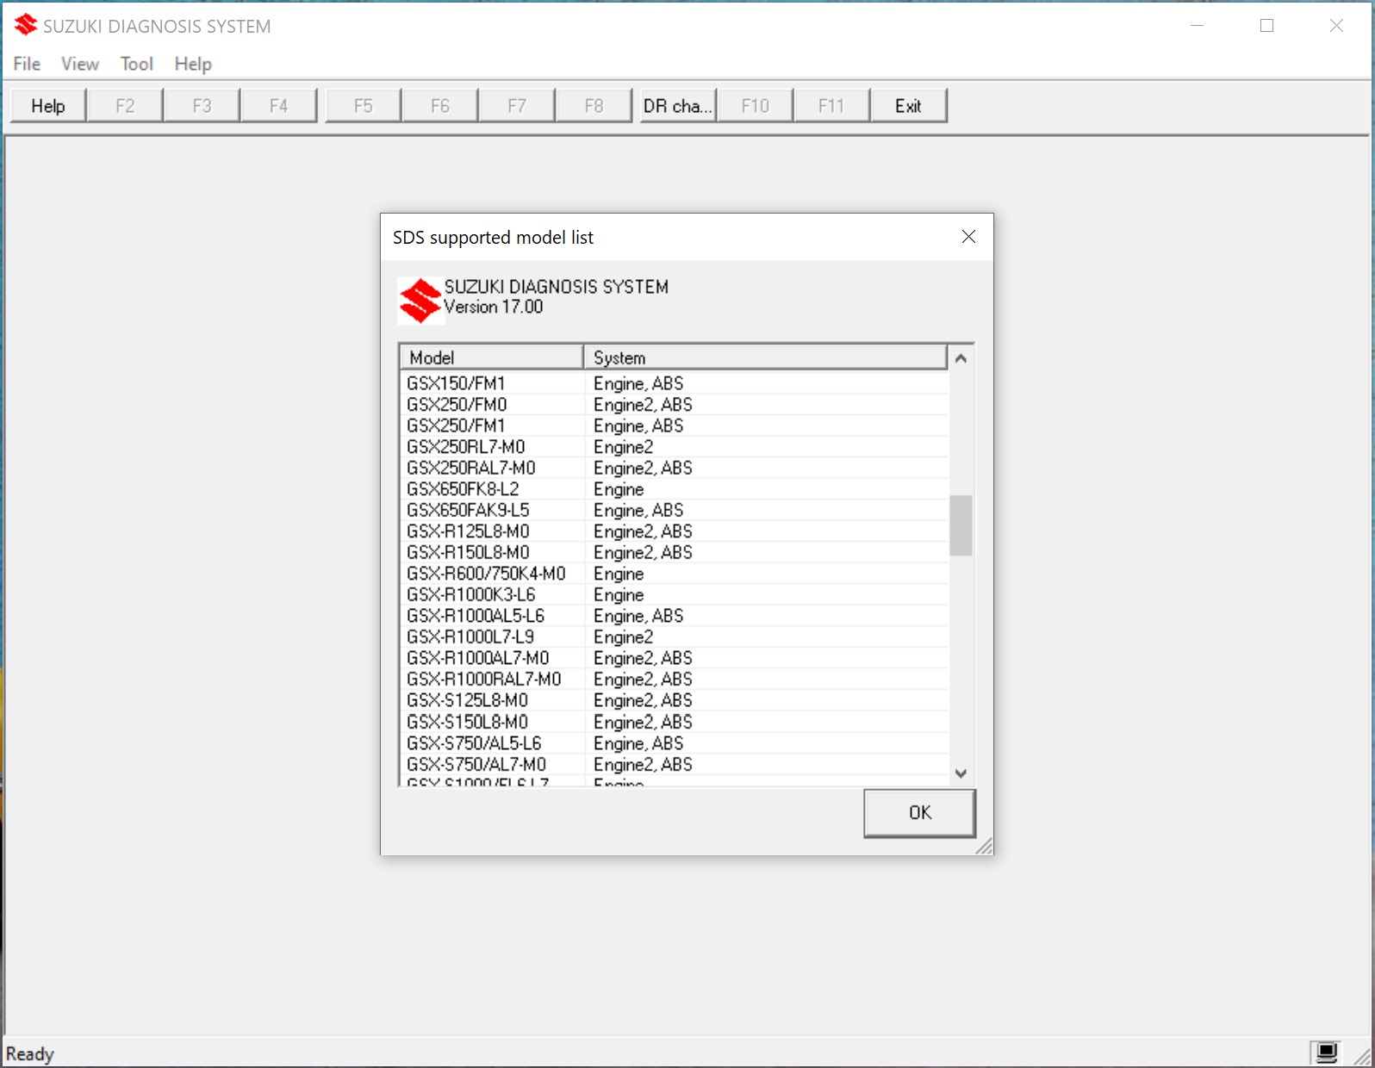This screenshot has width=1375, height=1068.
Task: Click the F2 toolbar button
Action: tap(125, 105)
